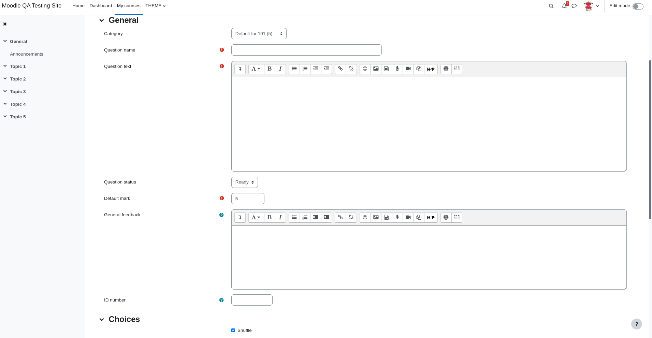
Task: Insert ordered list in General feedback editor
Action: 305,218
